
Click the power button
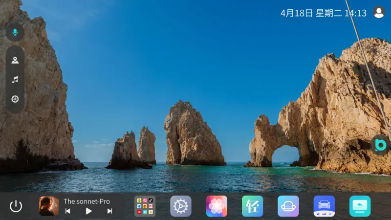[16, 206]
